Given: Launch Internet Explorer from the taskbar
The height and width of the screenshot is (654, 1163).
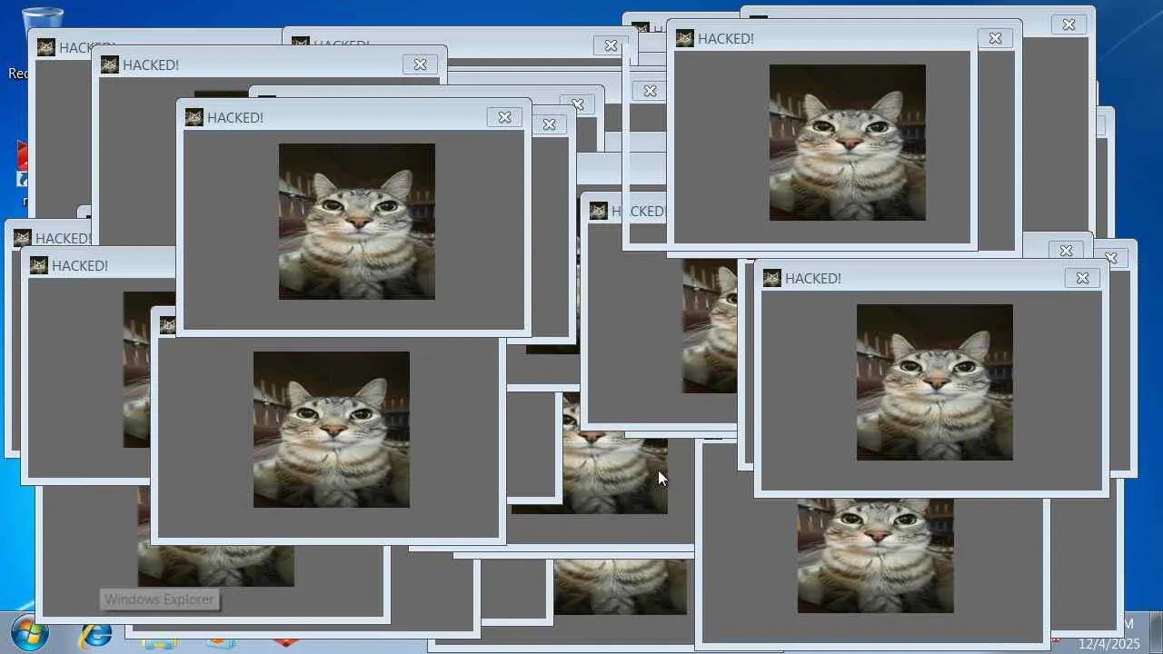Looking at the screenshot, I should click(x=94, y=635).
